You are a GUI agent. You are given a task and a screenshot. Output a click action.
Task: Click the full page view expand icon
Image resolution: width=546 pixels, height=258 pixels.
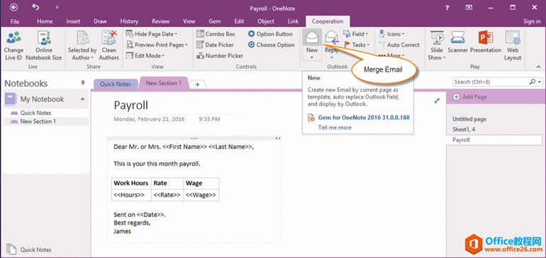pyautogui.click(x=437, y=101)
